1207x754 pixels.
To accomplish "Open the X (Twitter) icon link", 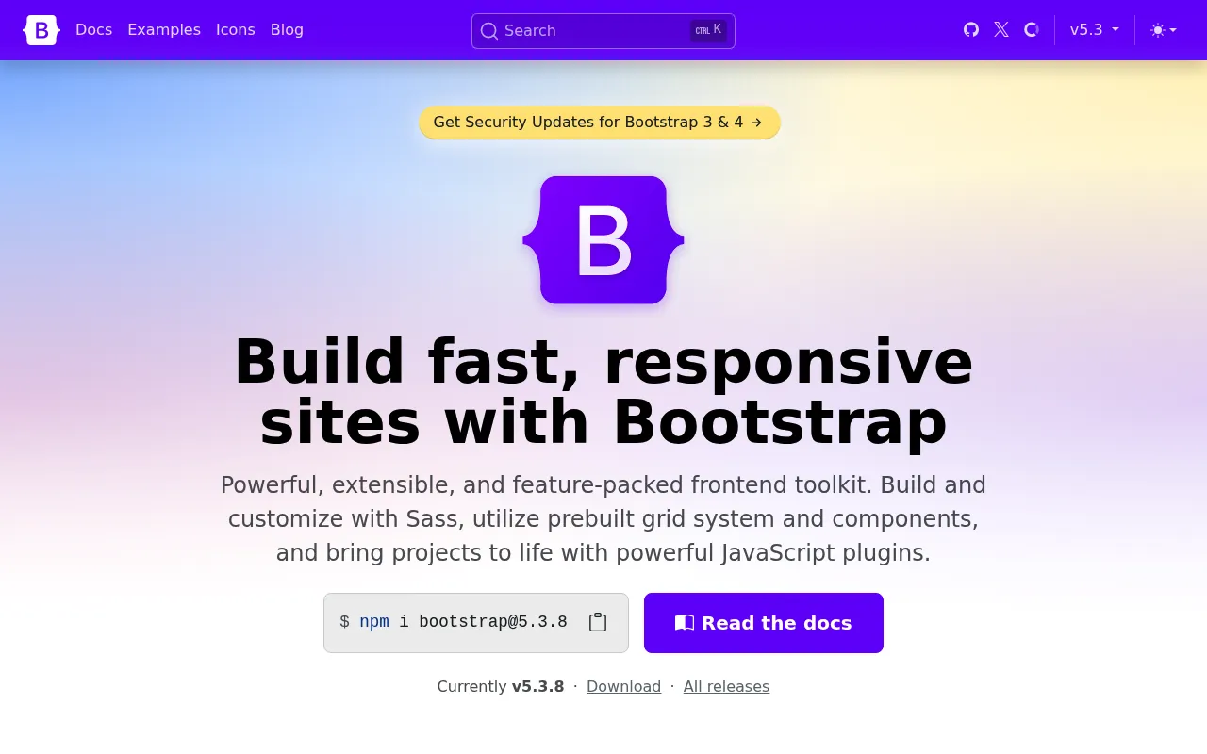I will (x=1001, y=30).
